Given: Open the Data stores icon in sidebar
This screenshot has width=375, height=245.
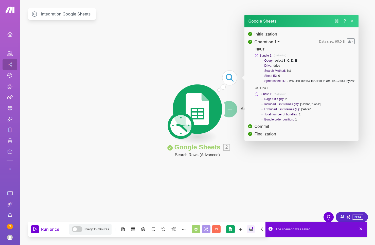Looking at the screenshot, I should tap(10, 141).
